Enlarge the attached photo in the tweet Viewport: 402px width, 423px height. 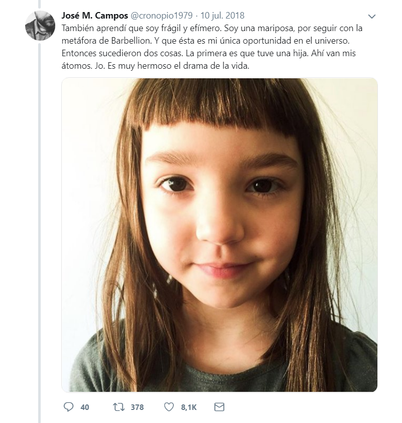(219, 234)
